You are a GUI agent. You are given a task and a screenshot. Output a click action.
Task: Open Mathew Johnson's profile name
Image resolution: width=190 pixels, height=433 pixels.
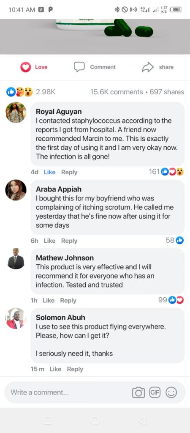65,258
